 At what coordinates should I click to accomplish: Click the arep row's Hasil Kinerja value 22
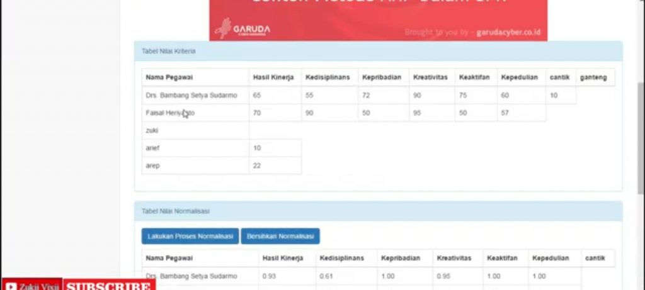257,165
